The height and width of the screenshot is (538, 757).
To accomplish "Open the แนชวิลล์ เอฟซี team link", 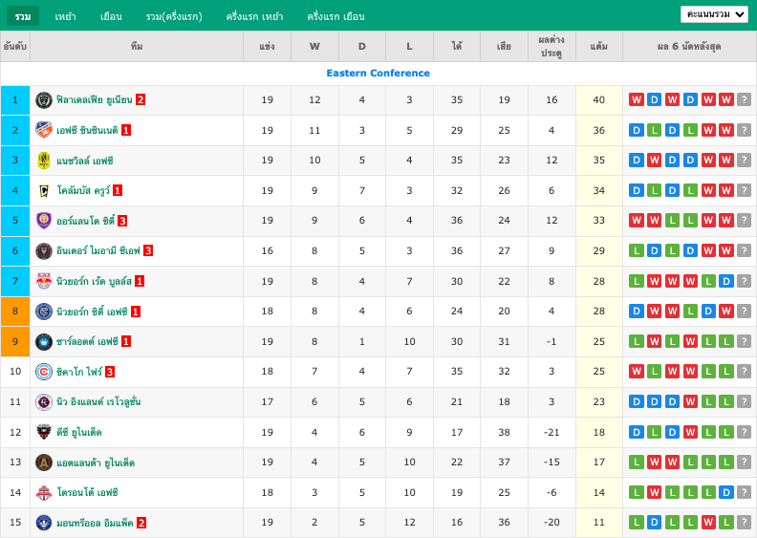I will (x=84, y=161).
